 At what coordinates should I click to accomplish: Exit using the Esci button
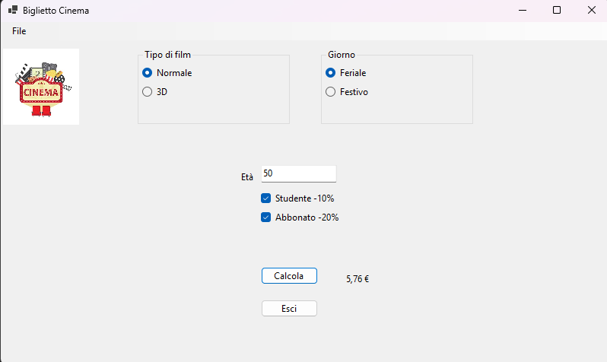coord(289,309)
